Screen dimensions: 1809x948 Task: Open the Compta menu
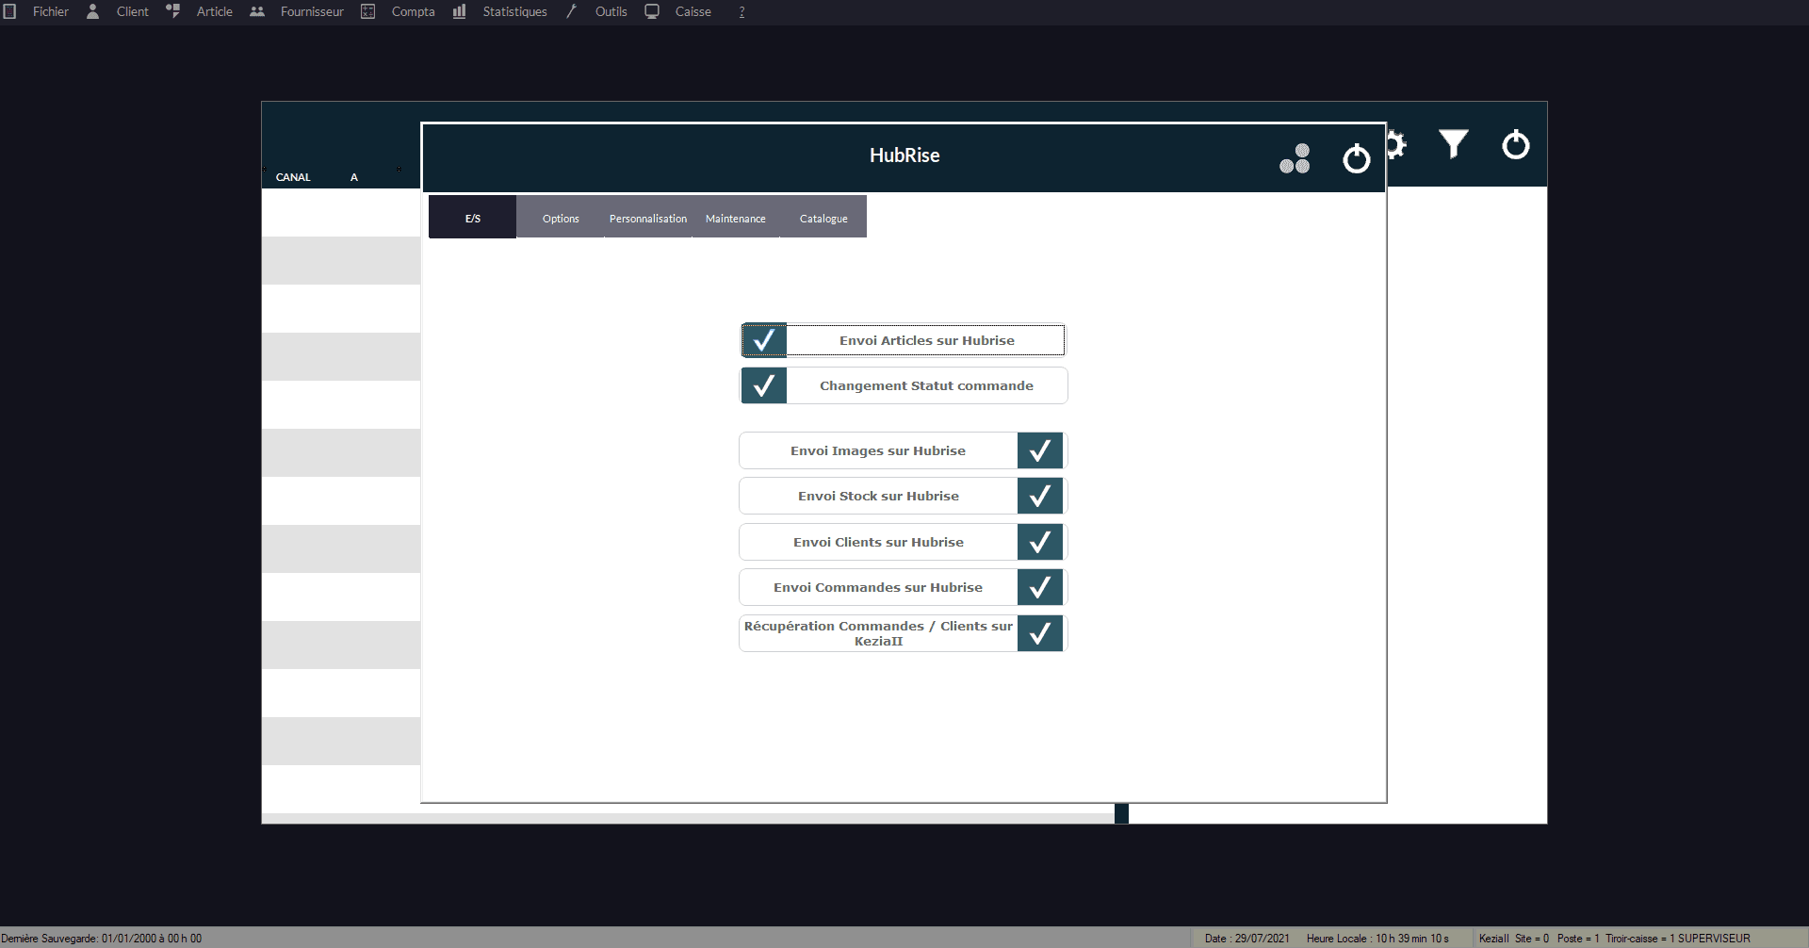(413, 12)
